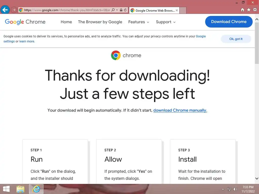259x194 pixels.
Task: Click the STEP 2 Allow card title
Action: pyautogui.click(x=113, y=159)
